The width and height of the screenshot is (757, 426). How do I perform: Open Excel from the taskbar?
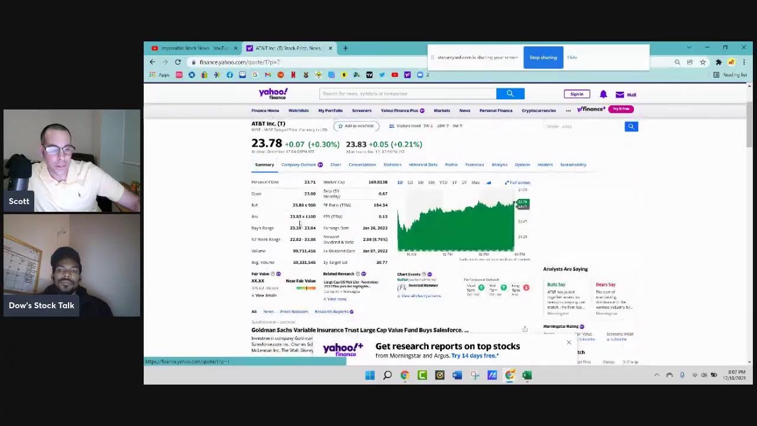pos(527,375)
